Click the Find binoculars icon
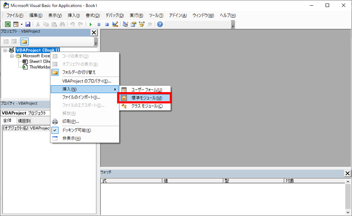This screenshot has height=216, width=352. (62, 24)
